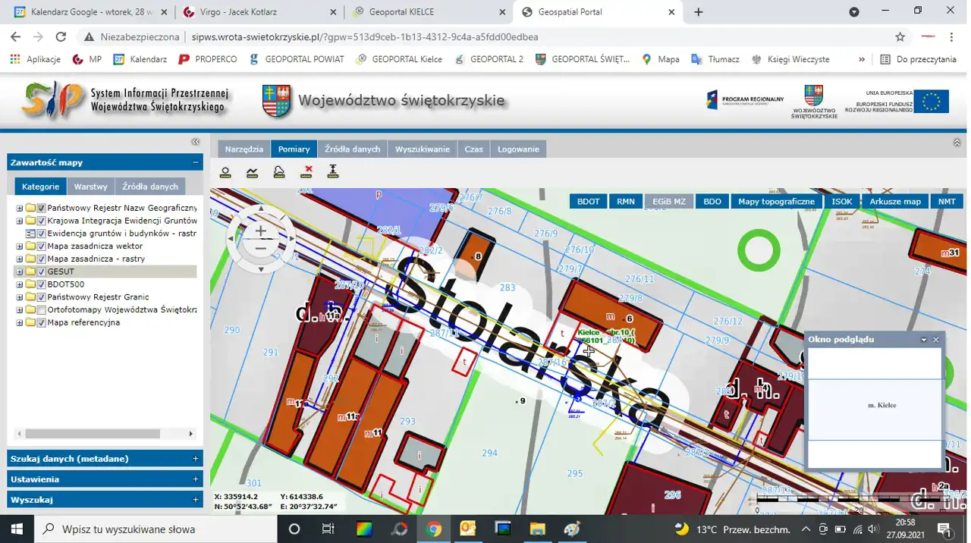Pan the map up with navigator arrow
Viewport: 971px width, 543px height.
[x=260, y=209]
